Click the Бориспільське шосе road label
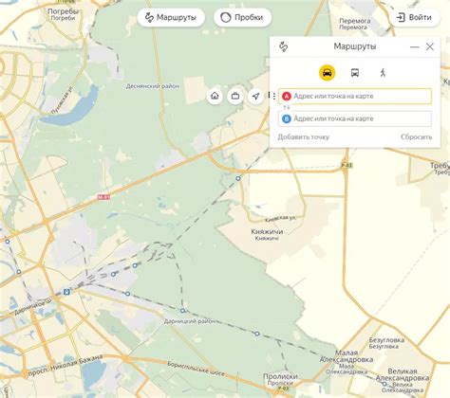This screenshot has width=450, height=398. click(197, 369)
